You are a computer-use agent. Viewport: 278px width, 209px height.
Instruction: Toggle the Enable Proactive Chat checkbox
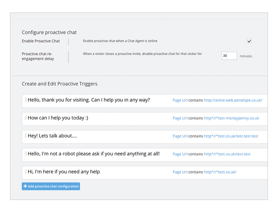coord(249,41)
